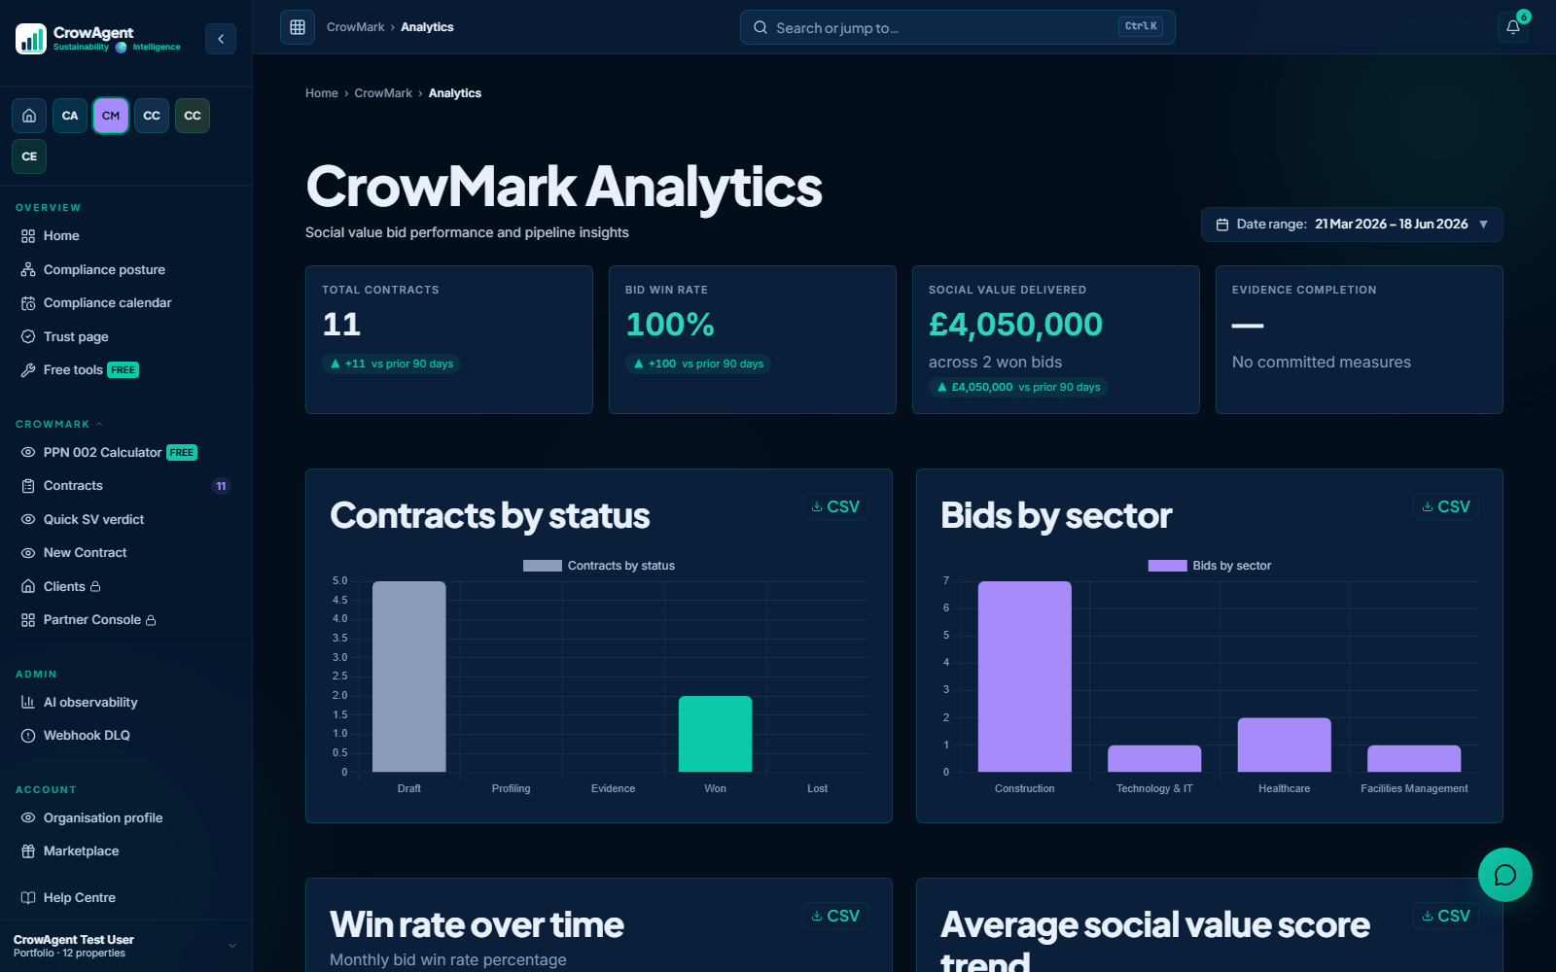The image size is (1556, 972).
Task: Open Organisation profile
Action: [x=124, y=817]
